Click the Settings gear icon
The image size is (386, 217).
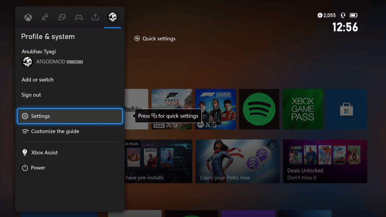(25, 116)
